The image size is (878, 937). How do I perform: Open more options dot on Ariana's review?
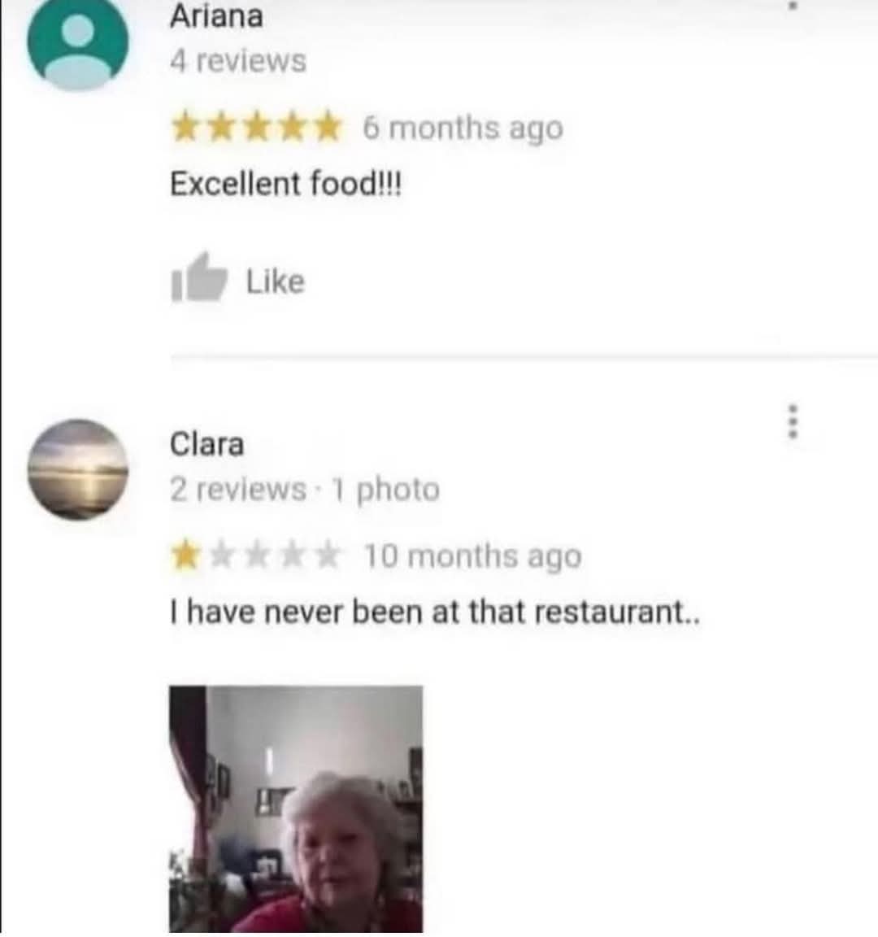tap(793, 5)
